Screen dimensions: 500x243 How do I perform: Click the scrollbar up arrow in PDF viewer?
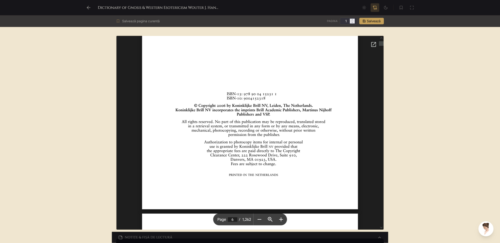coord(381,38)
